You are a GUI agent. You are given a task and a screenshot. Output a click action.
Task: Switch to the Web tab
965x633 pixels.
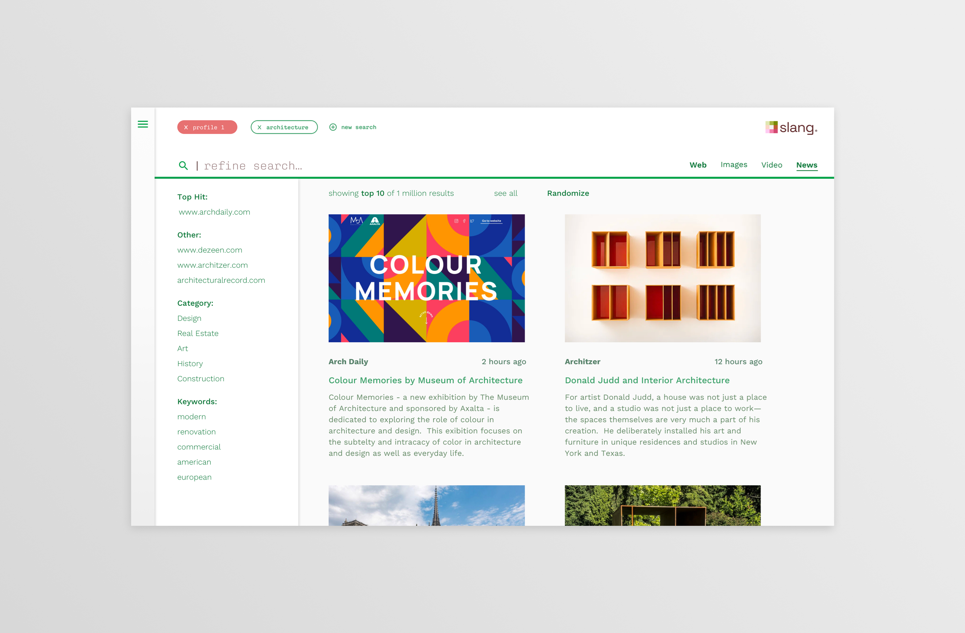click(x=698, y=165)
